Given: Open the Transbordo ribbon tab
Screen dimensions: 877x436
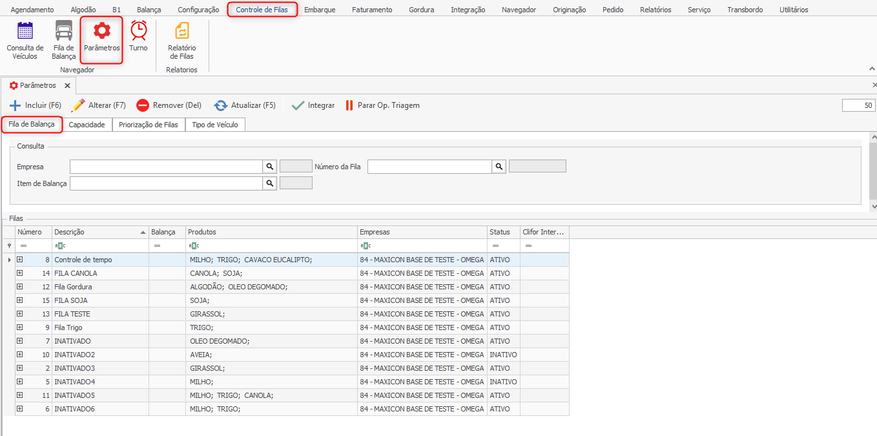Looking at the screenshot, I should click(745, 10).
